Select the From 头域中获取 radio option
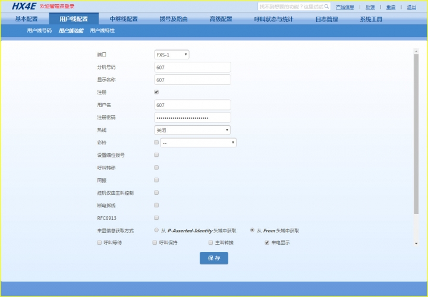 (252, 230)
